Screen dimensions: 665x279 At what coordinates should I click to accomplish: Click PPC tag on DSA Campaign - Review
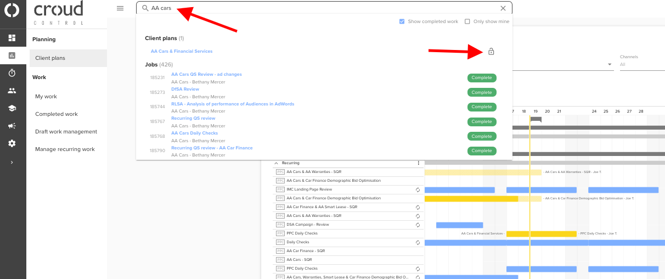pos(280,225)
